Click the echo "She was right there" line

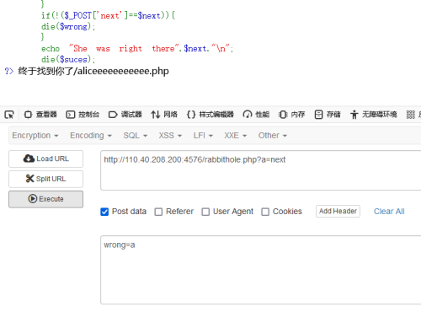pos(137,48)
